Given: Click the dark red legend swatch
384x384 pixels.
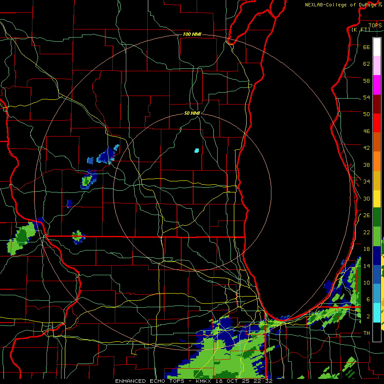Looking at the screenshot, I should (377, 104).
